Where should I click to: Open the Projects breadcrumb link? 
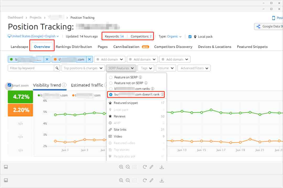pyautogui.click(x=35, y=17)
